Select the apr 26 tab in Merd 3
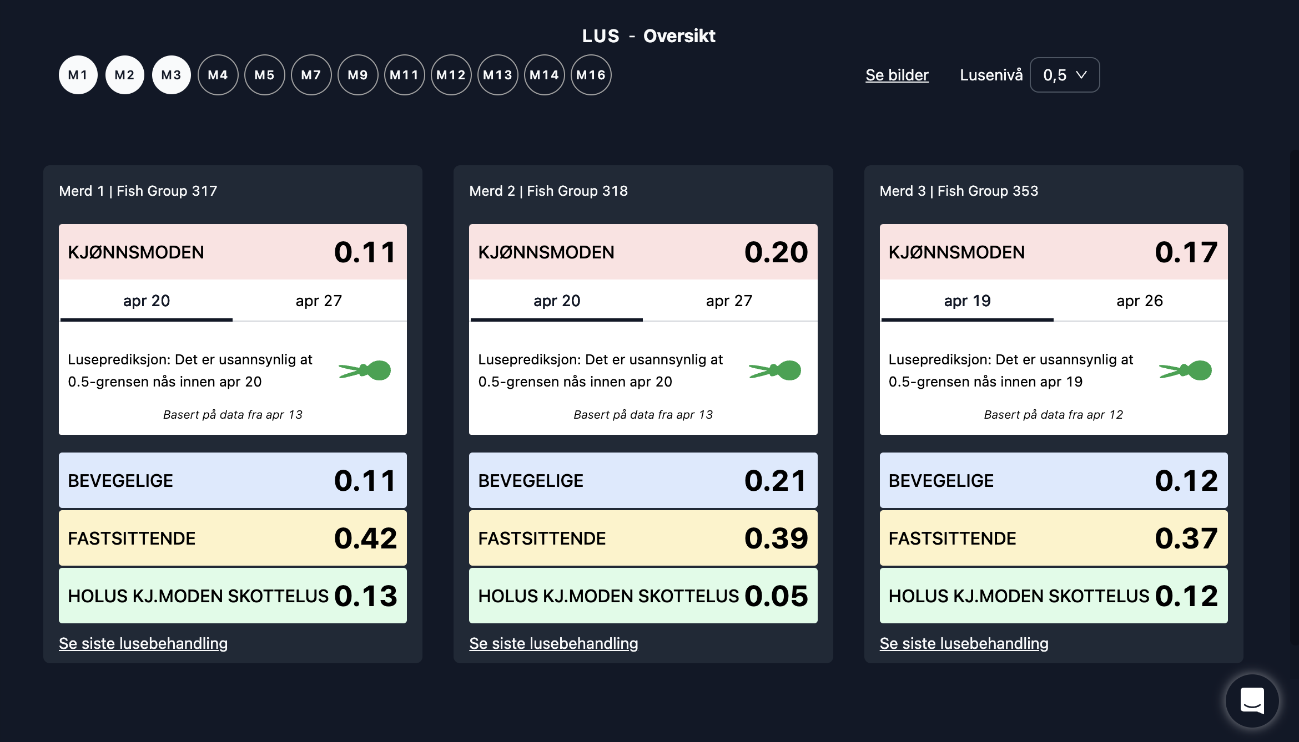1299x742 pixels. tap(1139, 301)
